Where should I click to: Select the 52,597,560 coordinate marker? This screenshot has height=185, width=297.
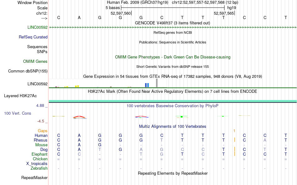(121, 13)
